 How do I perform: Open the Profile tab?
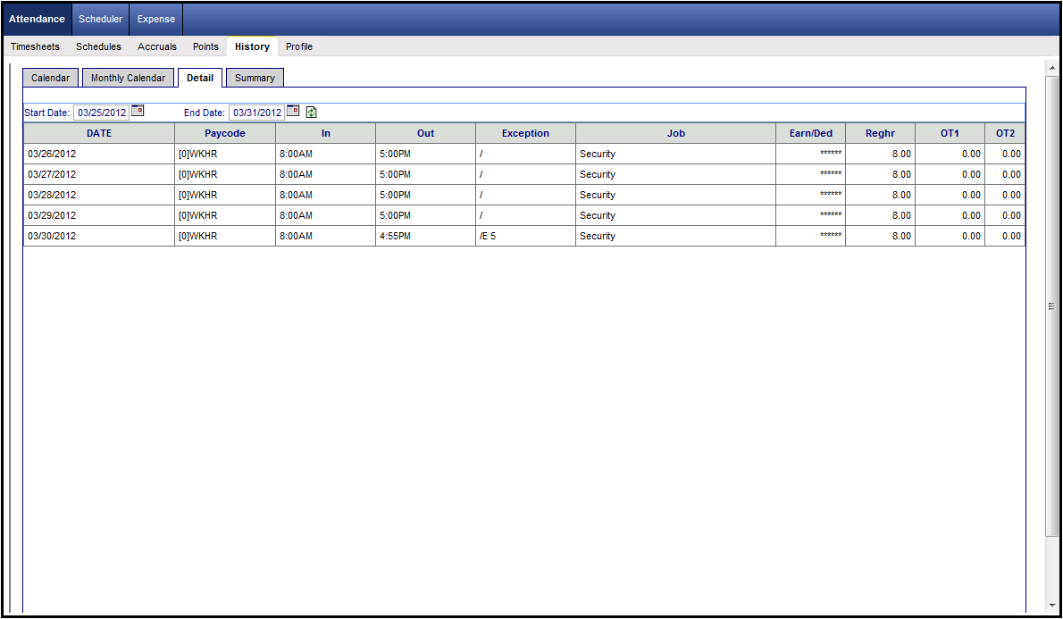pyautogui.click(x=299, y=46)
